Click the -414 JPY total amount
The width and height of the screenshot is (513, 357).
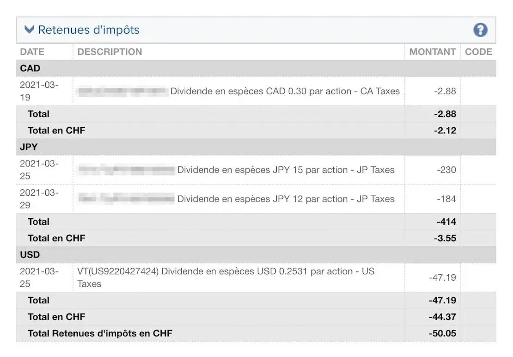(446, 222)
